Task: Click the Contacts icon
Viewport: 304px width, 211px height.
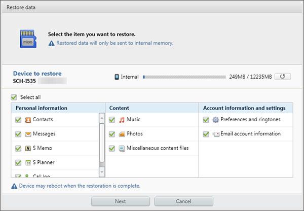Action: (28, 120)
